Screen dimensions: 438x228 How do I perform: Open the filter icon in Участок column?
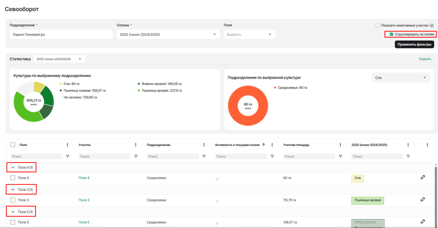point(136,157)
